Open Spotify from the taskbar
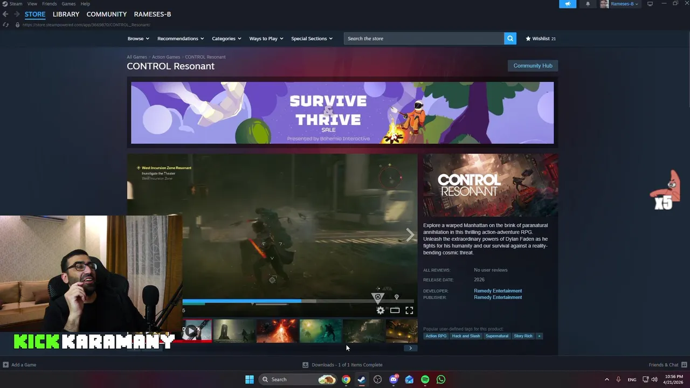The image size is (690, 388). pyautogui.click(x=425, y=379)
